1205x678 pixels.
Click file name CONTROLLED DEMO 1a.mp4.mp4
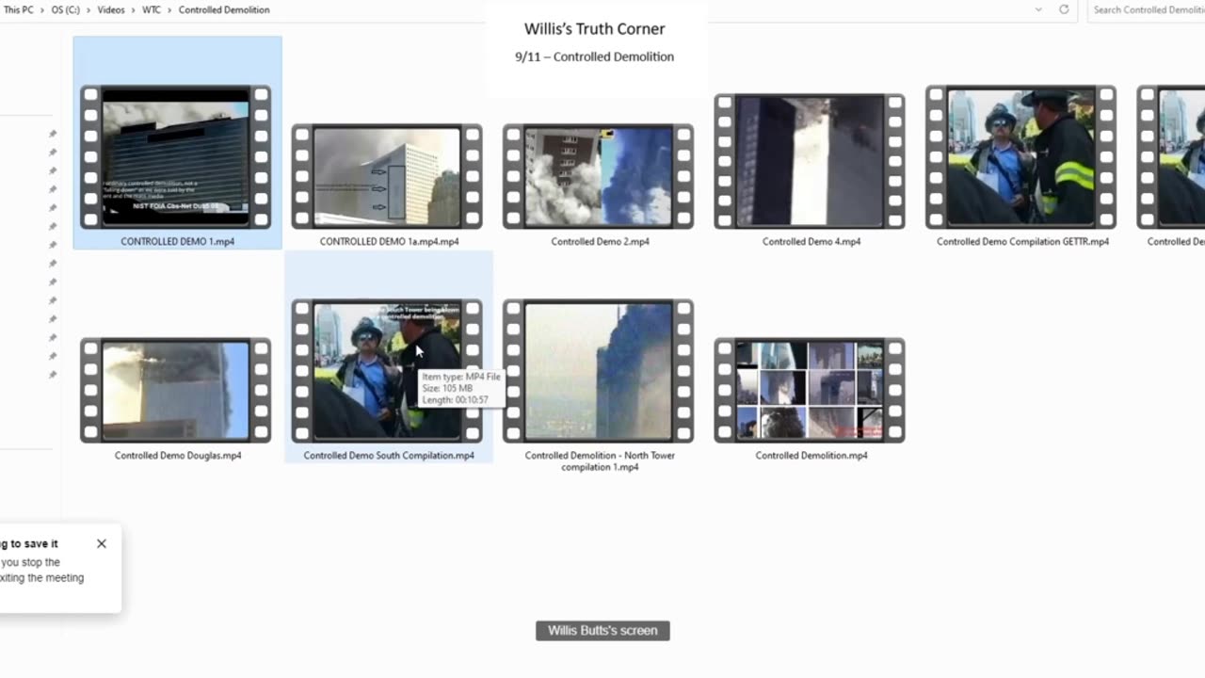389,242
